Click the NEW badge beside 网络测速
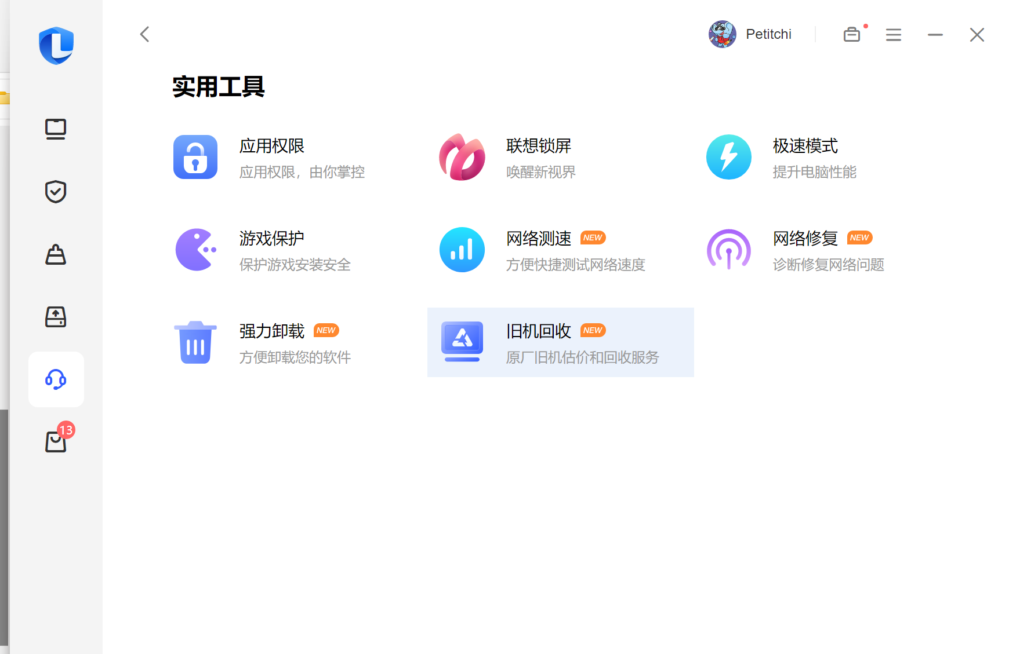The width and height of the screenshot is (1009, 654). (593, 238)
